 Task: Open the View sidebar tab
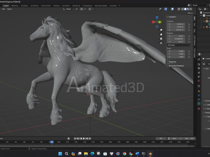pyautogui.click(x=195, y=31)
